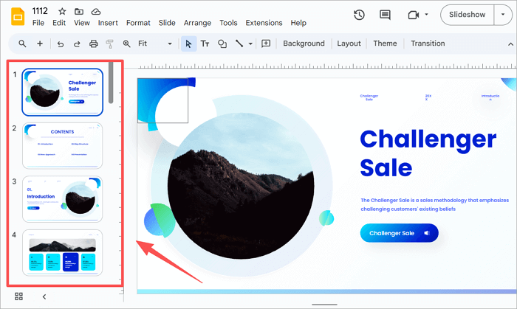Select the text box tool

pos(205,44)
